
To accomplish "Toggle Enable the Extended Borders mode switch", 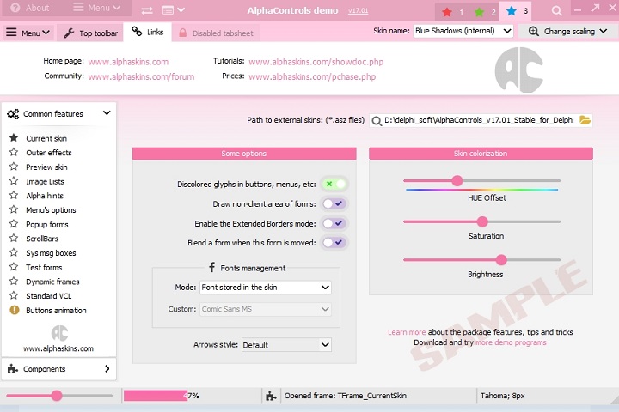I will [334, 223].
